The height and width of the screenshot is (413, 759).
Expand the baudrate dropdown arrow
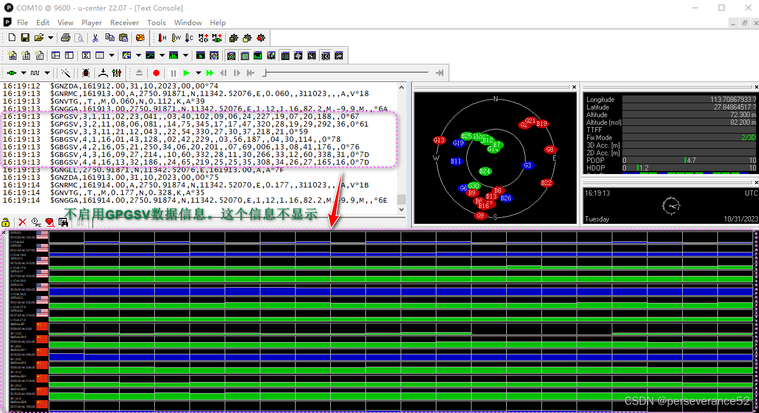(47, 73)
